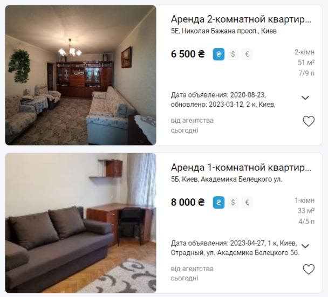Click the 6 500 ₴ price
The width and height of the screenshot is (328, 297).
pyautogui.click(x=188, y=54)
